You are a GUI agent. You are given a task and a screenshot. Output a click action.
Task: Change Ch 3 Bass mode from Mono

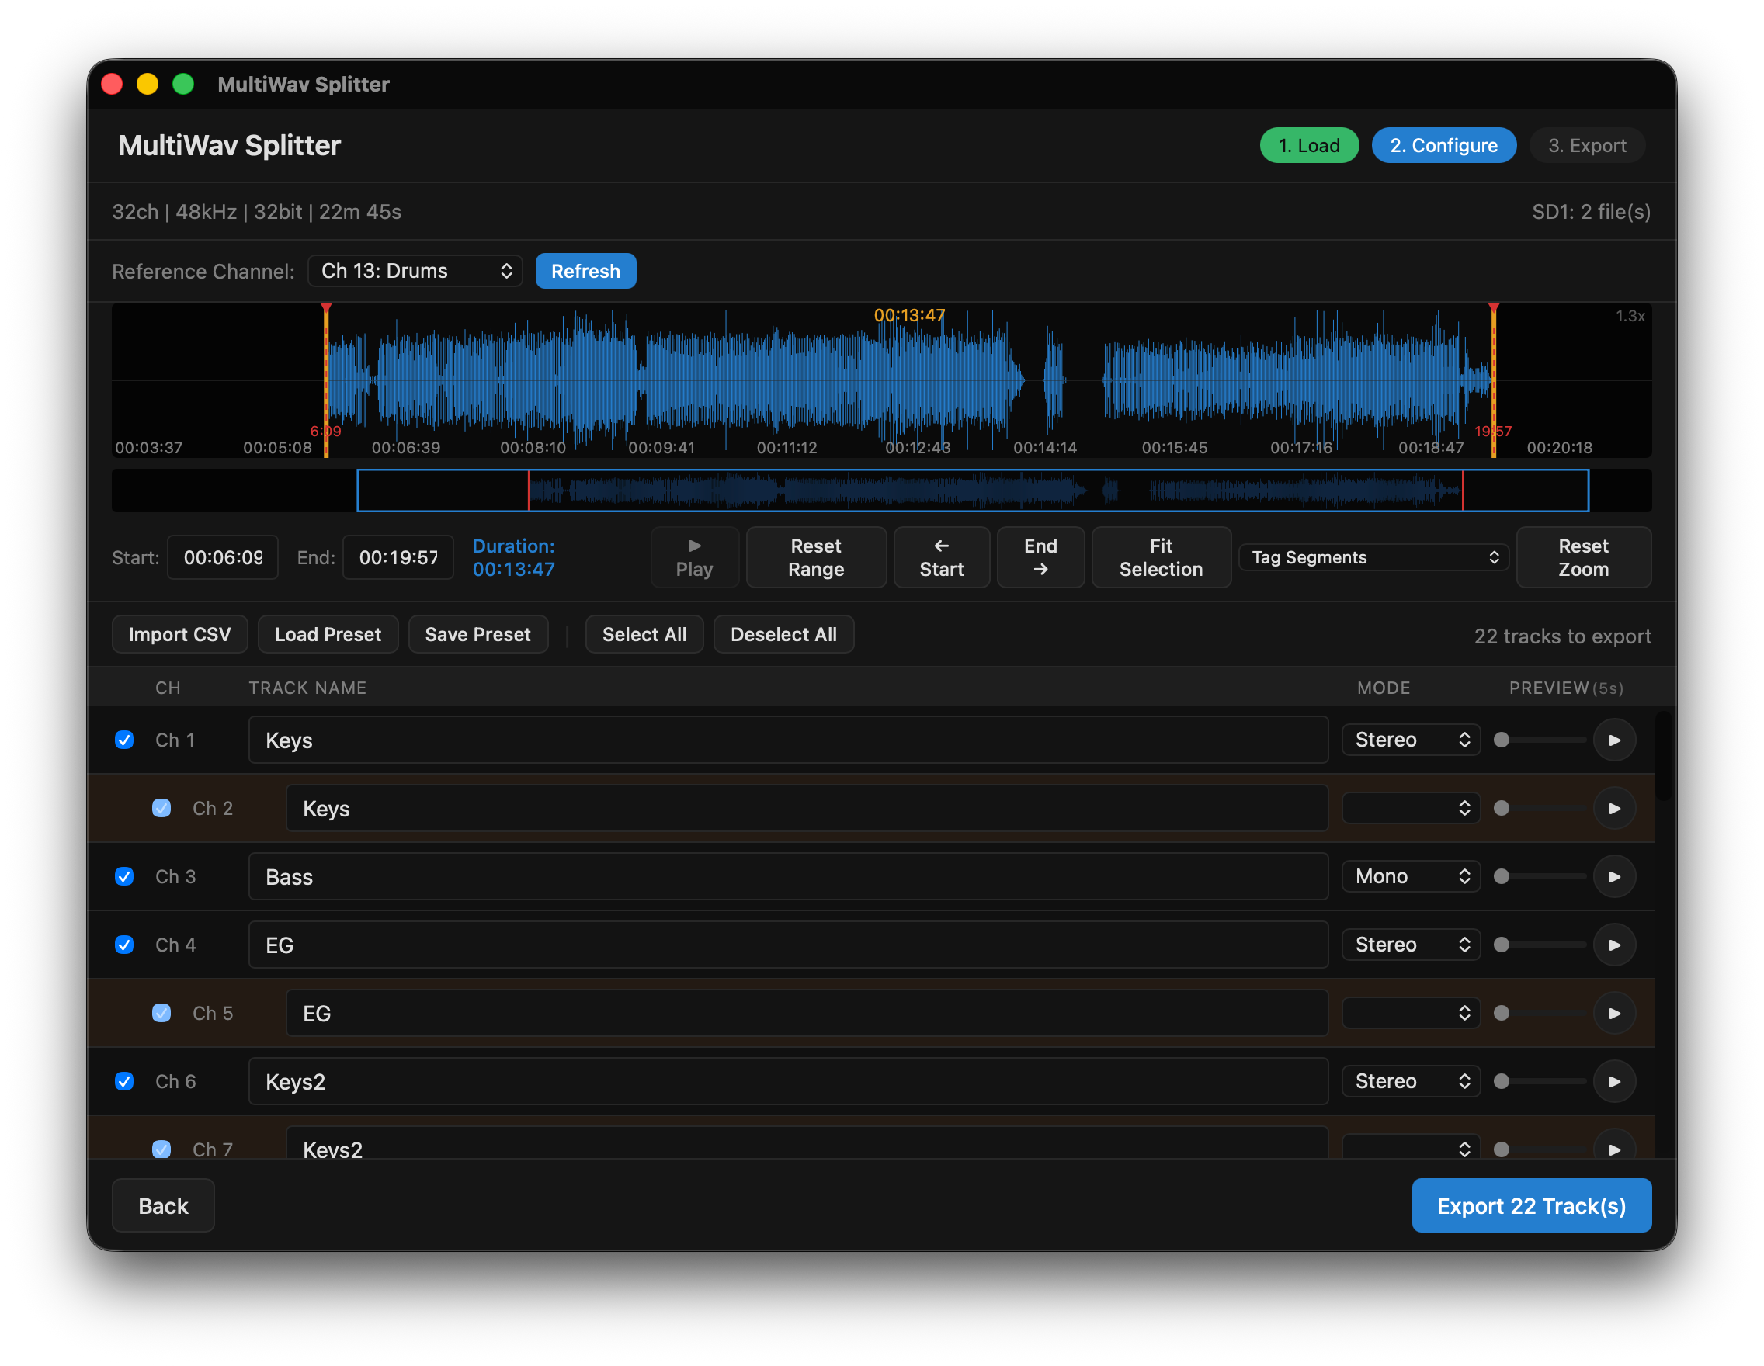[x=1410, y=876]
